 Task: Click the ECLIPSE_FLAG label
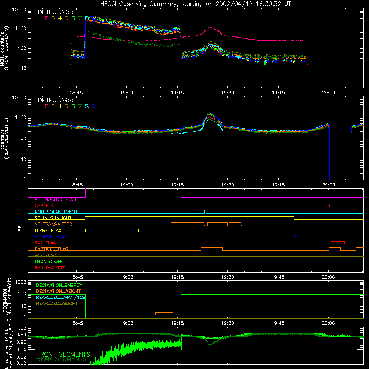click(50, 237)
